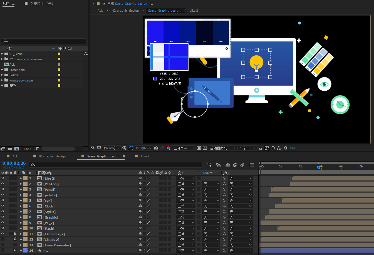Open Like 2 in the viewer breadcrumb
Viewport: 374px width, 255px height.
(x=194, y=11)
